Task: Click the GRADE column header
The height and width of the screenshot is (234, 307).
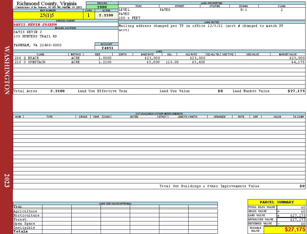Action: click(x=83, y=117)
